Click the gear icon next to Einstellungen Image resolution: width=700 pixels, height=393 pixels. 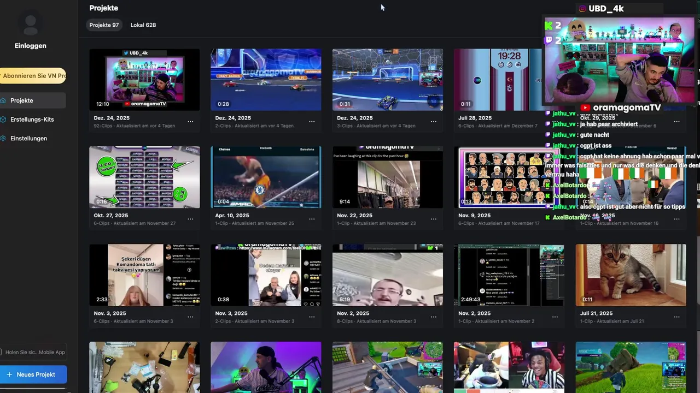coord(2,139)
